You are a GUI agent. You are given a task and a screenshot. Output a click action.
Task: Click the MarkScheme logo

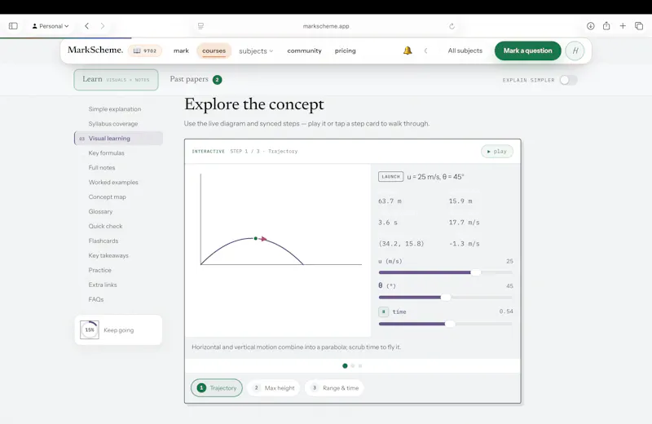tap(95, 50)
